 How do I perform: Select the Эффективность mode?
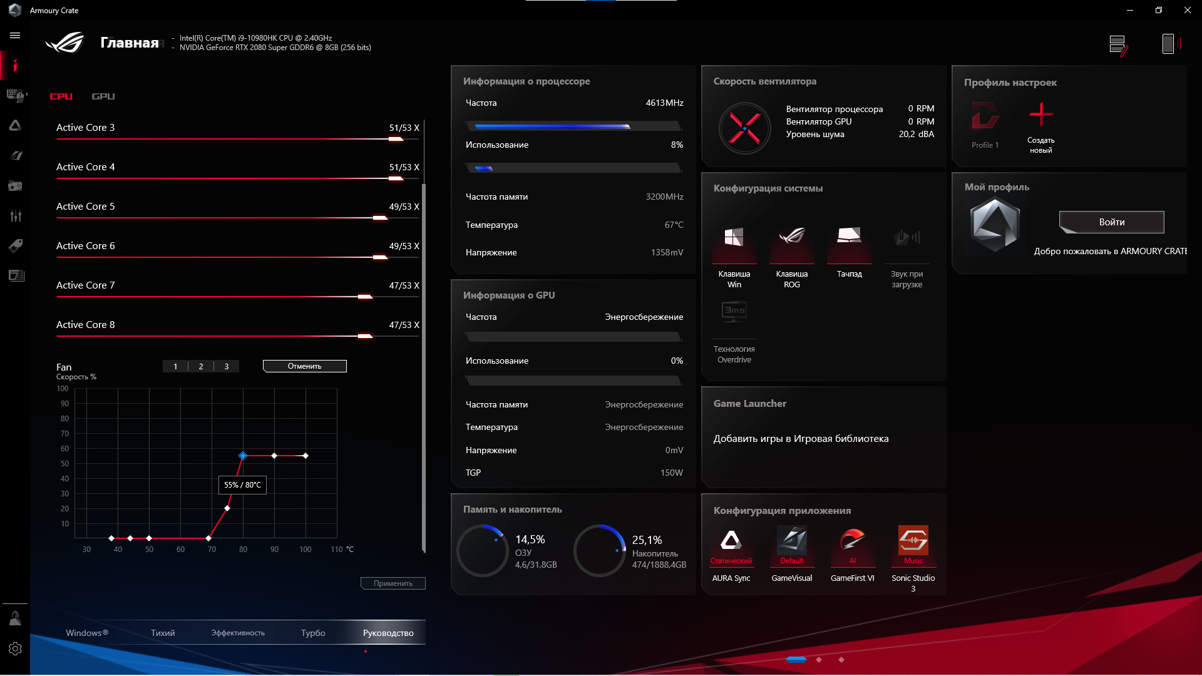238,633
